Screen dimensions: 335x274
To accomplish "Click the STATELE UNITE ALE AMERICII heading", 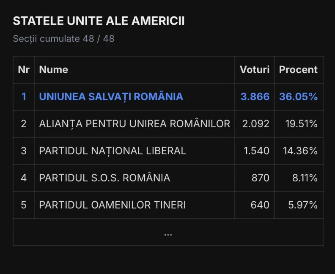I will (x=99, y=22).
